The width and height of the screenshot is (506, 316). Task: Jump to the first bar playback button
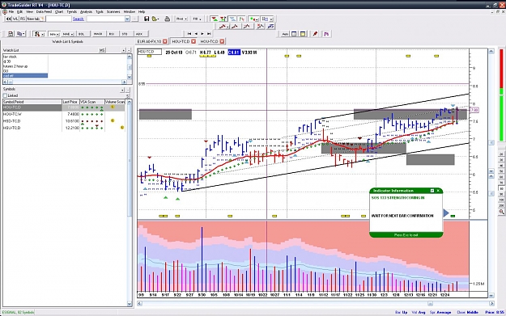(x=189, y=33)
